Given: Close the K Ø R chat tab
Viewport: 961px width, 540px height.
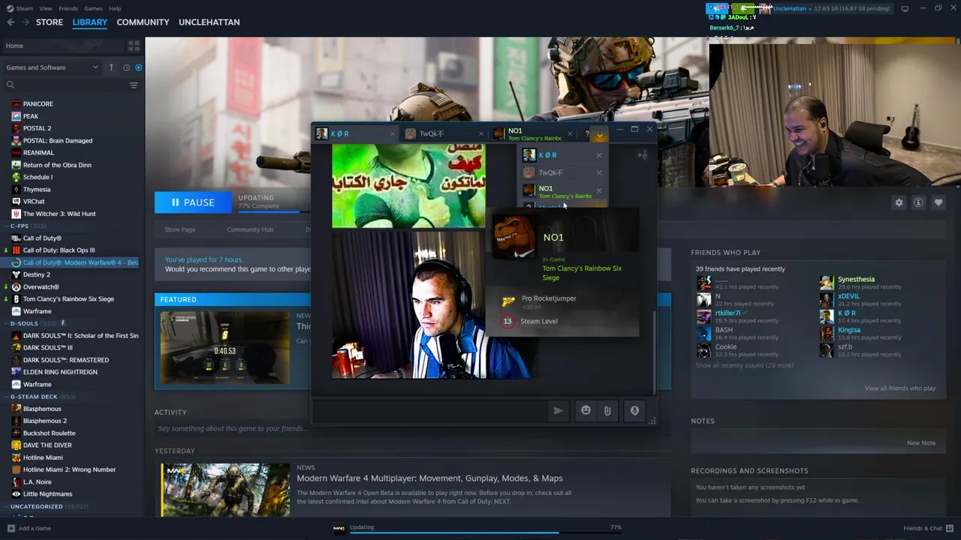Looking at the screenshot, I should pos(392,134).
